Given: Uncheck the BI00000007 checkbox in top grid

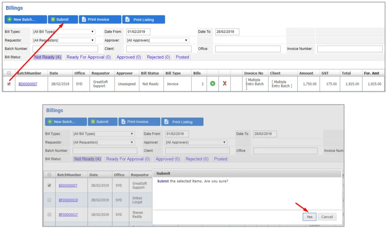Looking at the screenshot, I should coord(9,84).
